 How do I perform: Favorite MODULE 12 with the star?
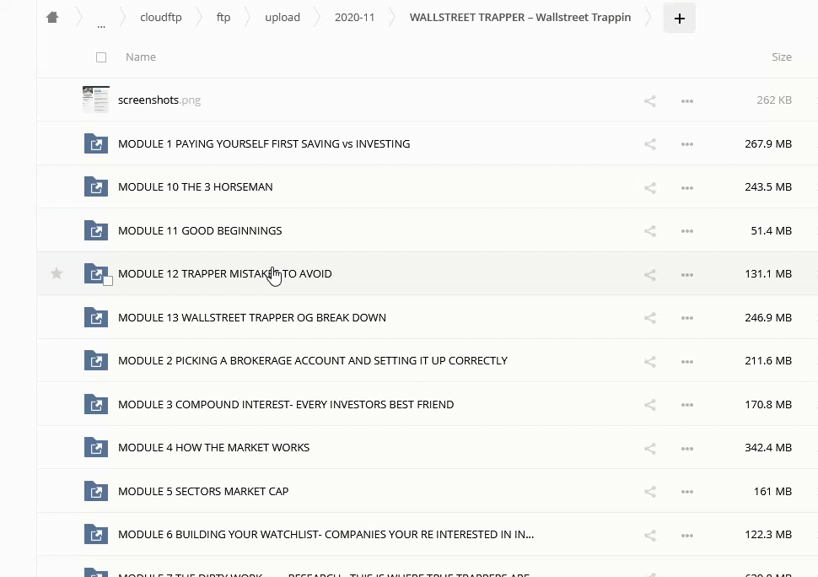tap(57, 273)
